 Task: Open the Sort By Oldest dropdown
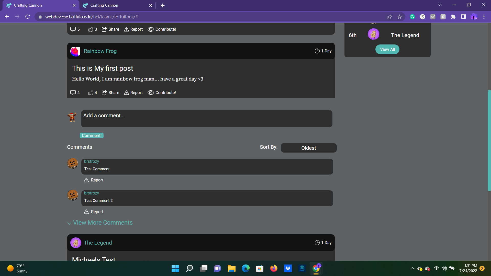point(308,148)
